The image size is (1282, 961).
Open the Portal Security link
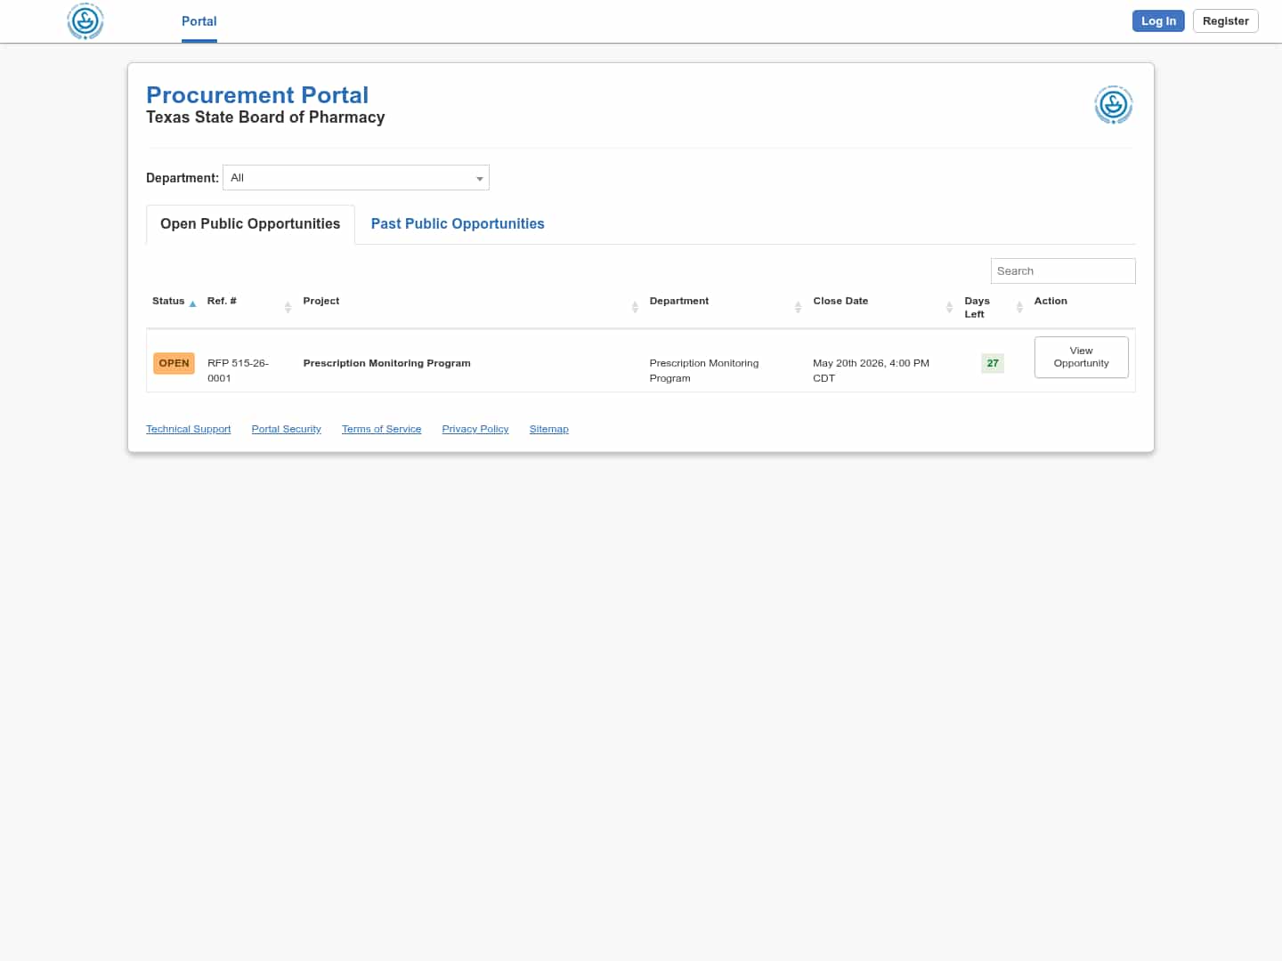tap(286, 429)
